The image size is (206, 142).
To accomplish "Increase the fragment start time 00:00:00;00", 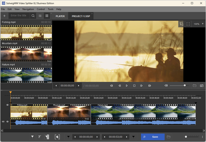I will pyautogui.click(x=97, y=137).
